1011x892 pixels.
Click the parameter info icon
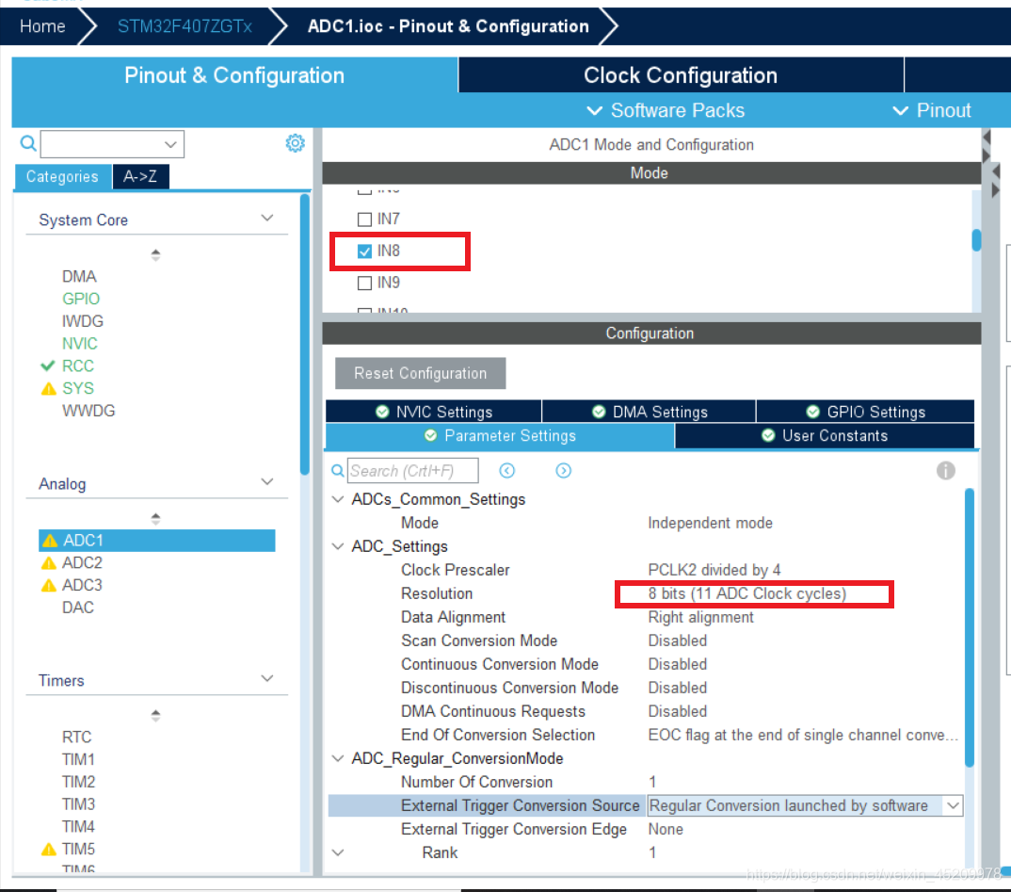[945, 471]
